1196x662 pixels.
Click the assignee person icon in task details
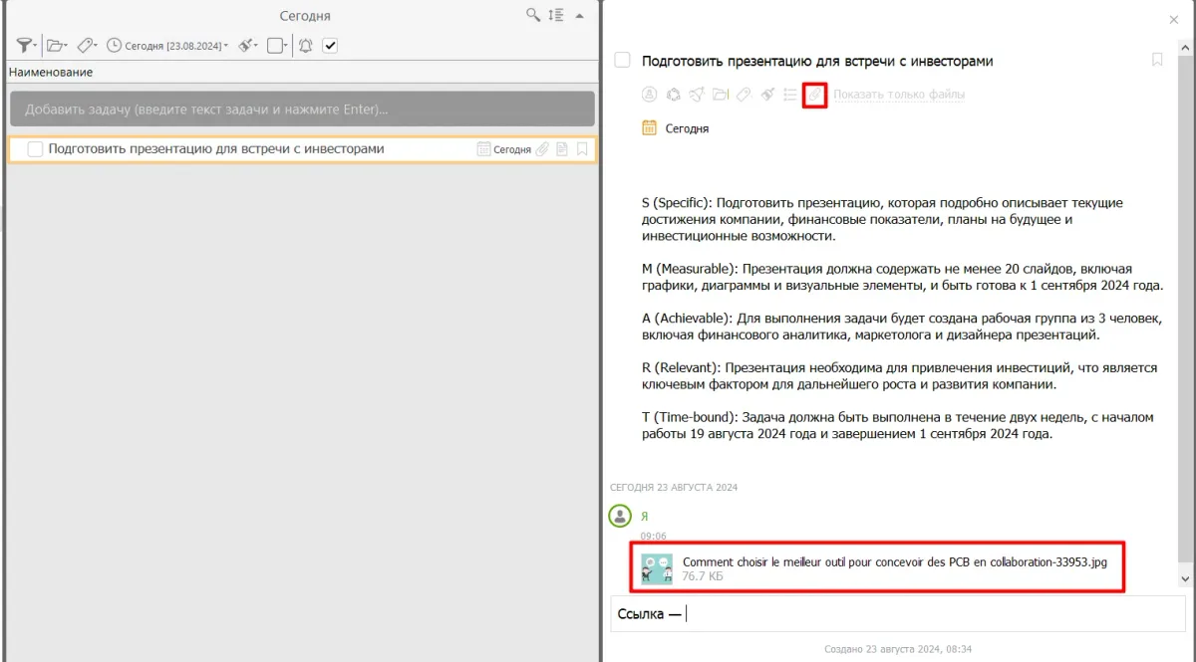[649, 95]
